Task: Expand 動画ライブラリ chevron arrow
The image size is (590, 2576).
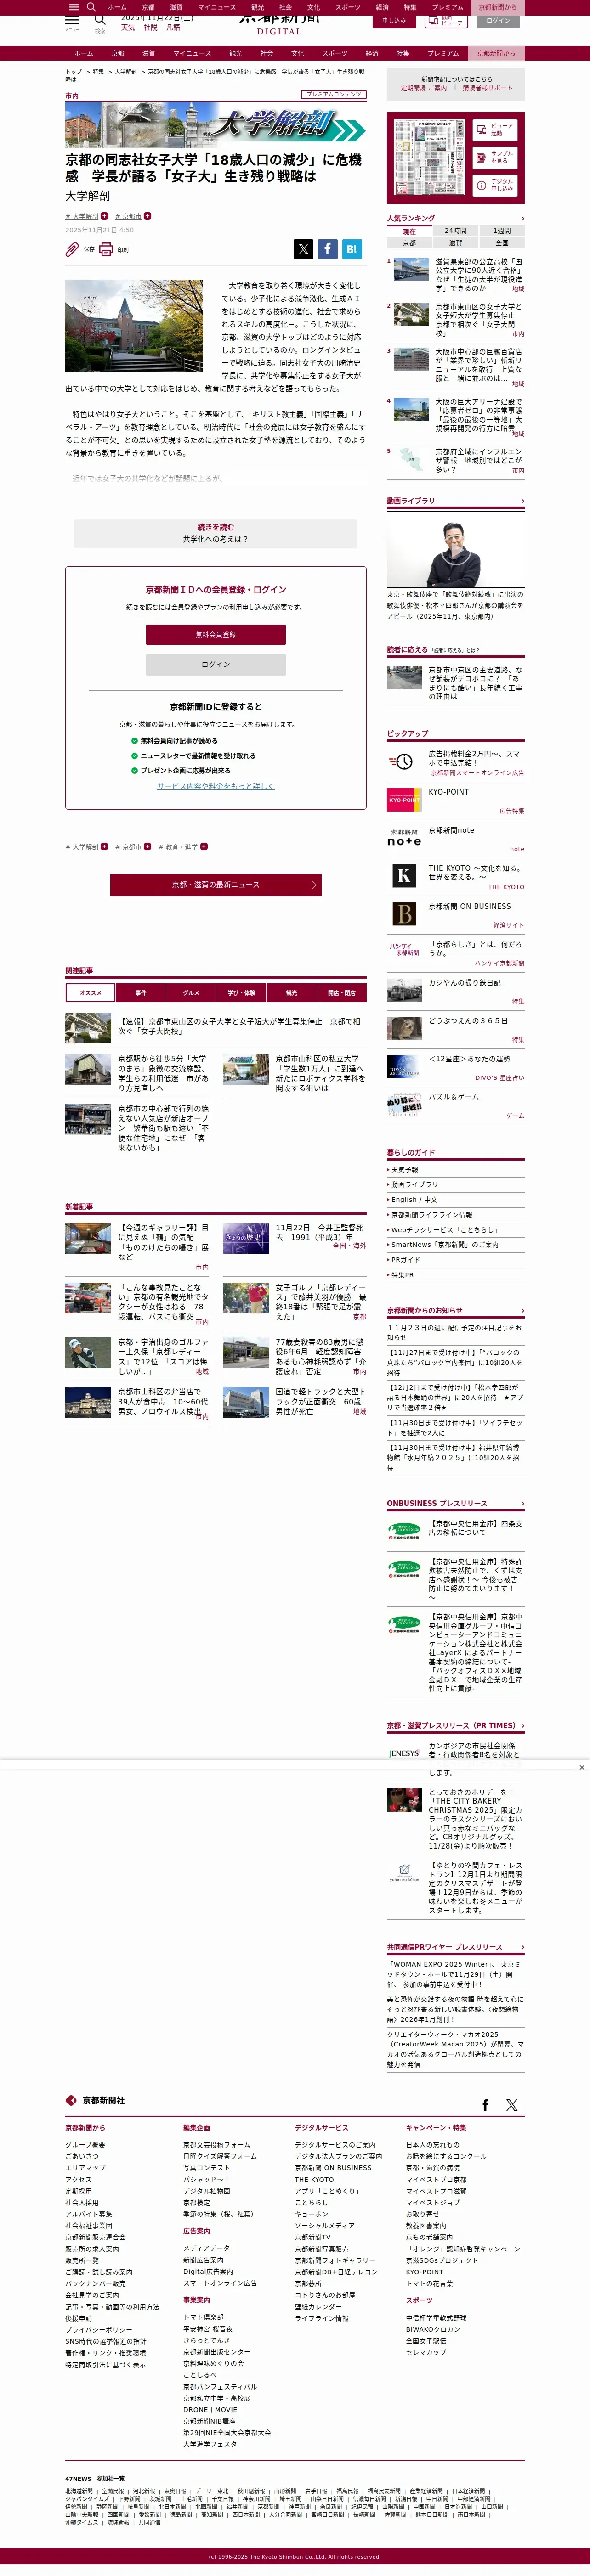Action: (522, 501)
